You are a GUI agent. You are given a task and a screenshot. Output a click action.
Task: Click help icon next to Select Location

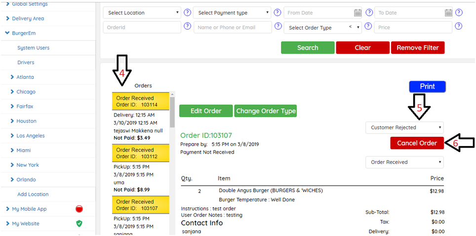coord(187,12)
